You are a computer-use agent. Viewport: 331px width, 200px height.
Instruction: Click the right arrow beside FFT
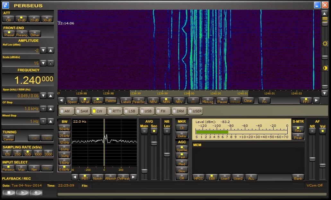point(317,100)
